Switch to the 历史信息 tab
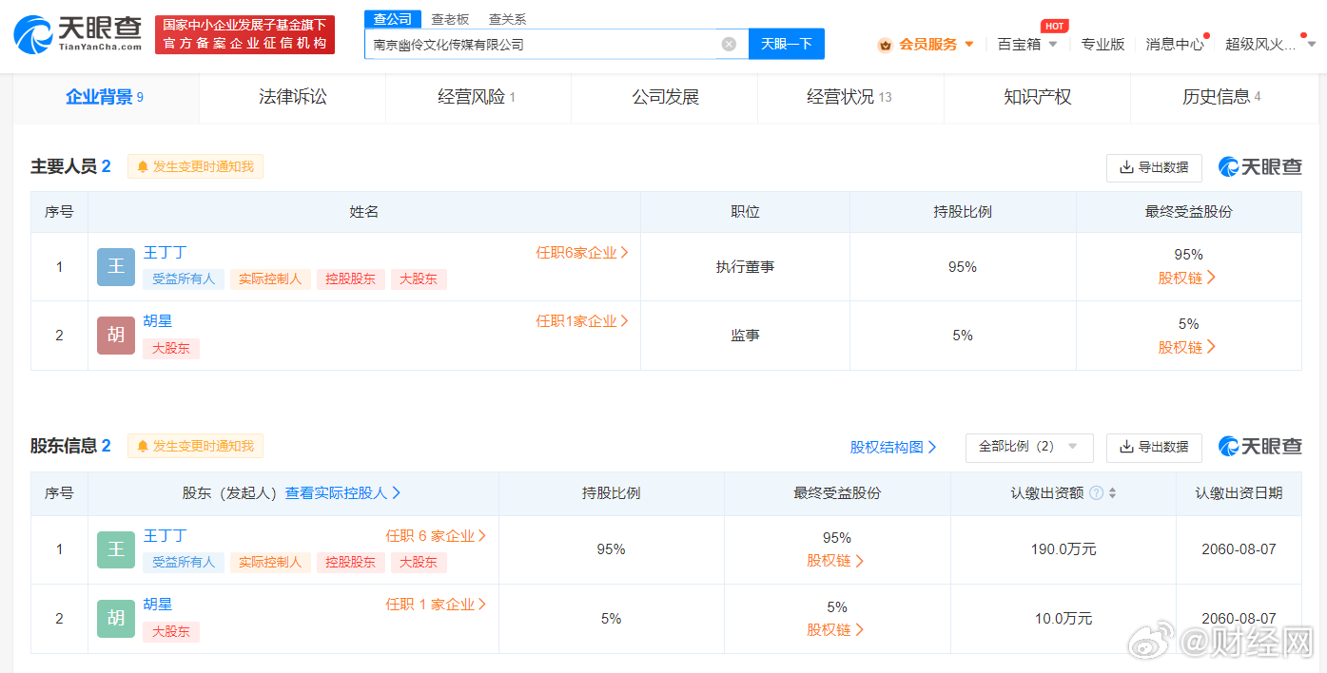 tap(1222, 97)
